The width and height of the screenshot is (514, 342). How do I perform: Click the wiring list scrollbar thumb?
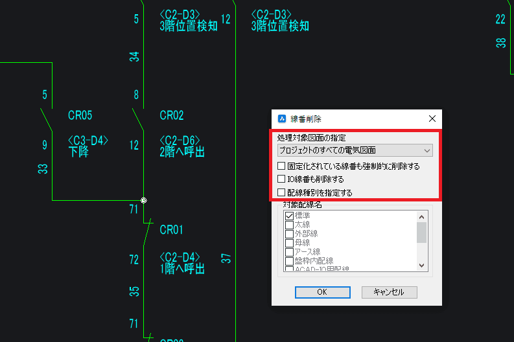coord(421,232)
